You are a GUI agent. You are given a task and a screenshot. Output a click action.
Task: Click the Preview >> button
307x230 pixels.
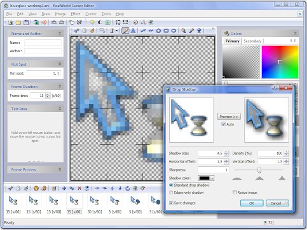pyautogui.click(x=229, y=117)
